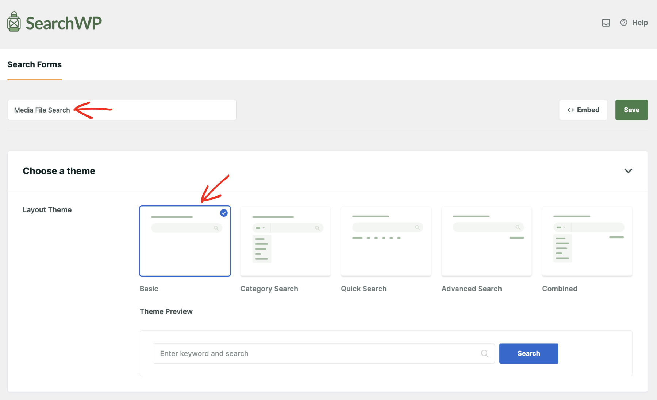Toggle the blue checkmark on the Basic theme
Image resolution: width=657 pixels, height=400 pixels.
(224, 213)
